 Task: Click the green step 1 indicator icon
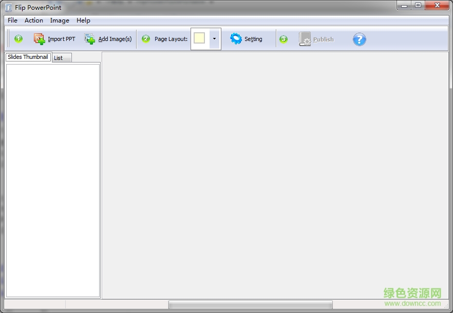pos(18,38)
